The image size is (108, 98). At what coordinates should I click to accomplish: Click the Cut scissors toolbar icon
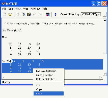coord(18,14)
